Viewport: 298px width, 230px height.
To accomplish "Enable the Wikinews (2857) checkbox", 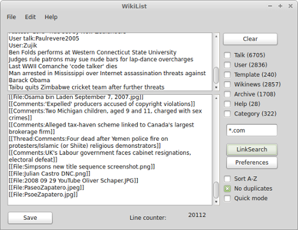I will [227, 85].
